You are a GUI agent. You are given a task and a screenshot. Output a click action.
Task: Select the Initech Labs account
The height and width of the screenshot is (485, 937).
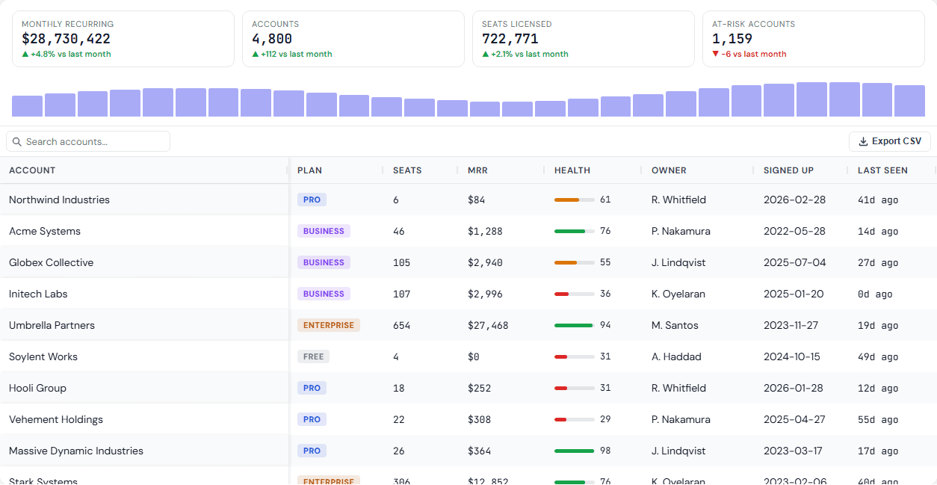[x=38, y=294]
